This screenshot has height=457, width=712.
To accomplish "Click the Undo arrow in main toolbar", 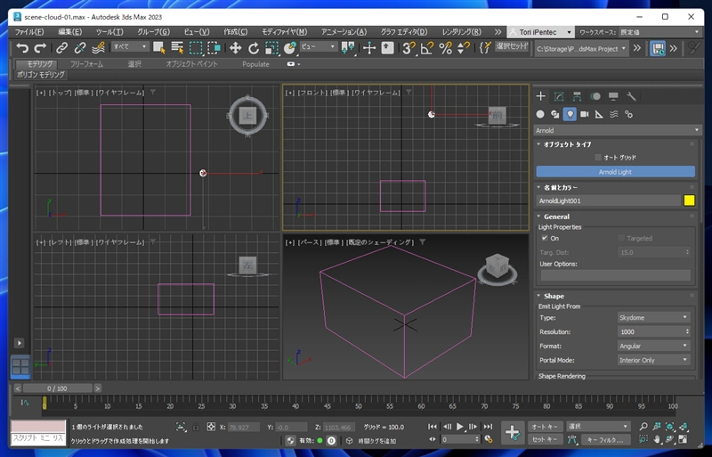I will click(22, 48).
